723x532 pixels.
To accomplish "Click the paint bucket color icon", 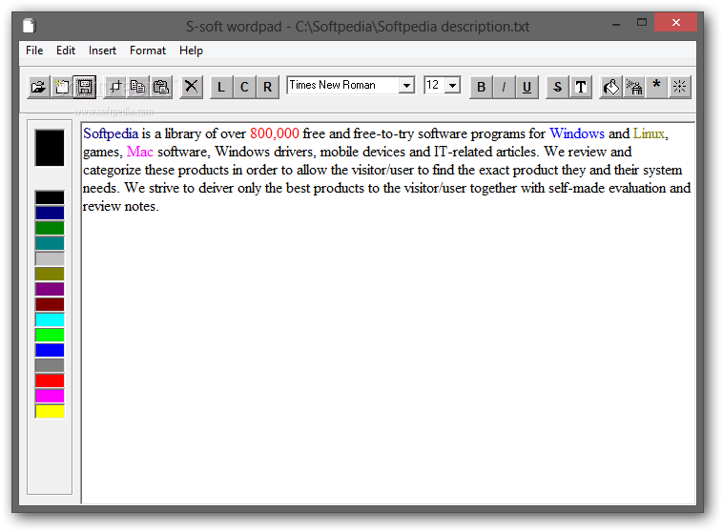I will click(611, 87).
